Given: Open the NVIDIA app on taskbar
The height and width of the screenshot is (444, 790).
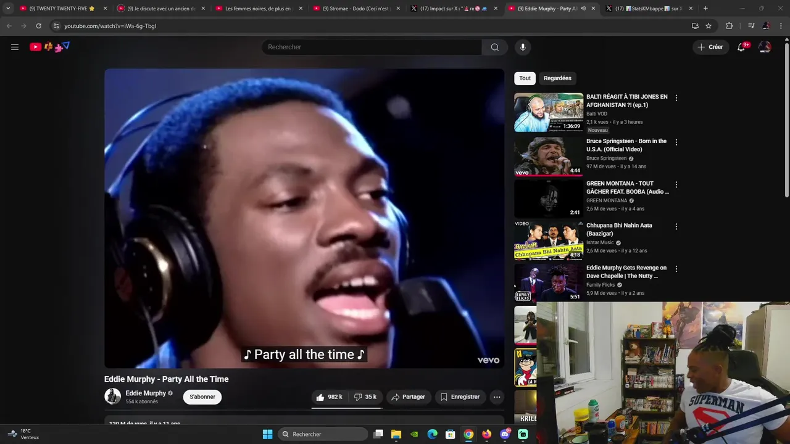Looking at the screenshot, I should tap(414, 434).
